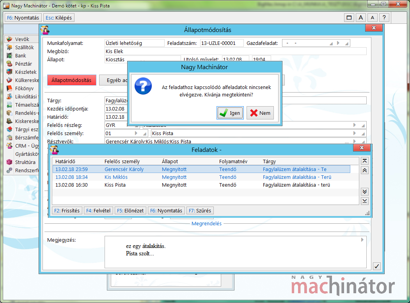
Task: Open the Főkönyv module icon
Action: (x=9, y=88)
